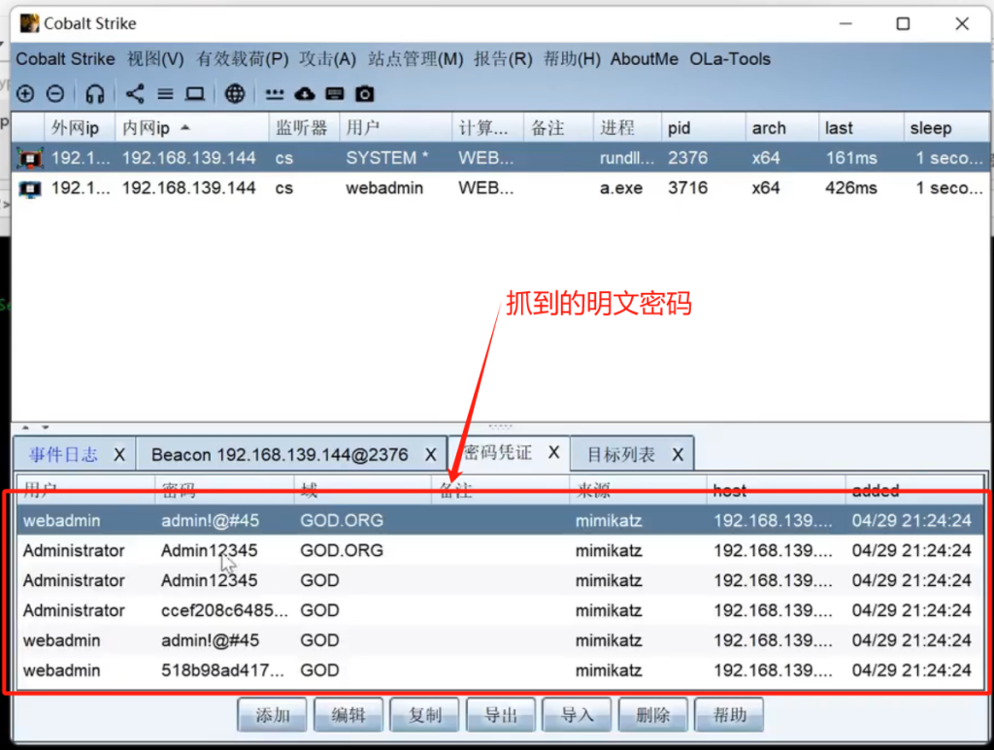Click the 添加 button
The image size is (994, 750).
(272, 714)
